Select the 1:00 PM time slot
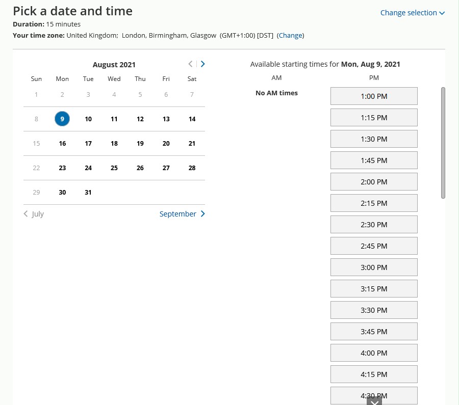The height and width of the screenshot is (405, 459). 374,96
